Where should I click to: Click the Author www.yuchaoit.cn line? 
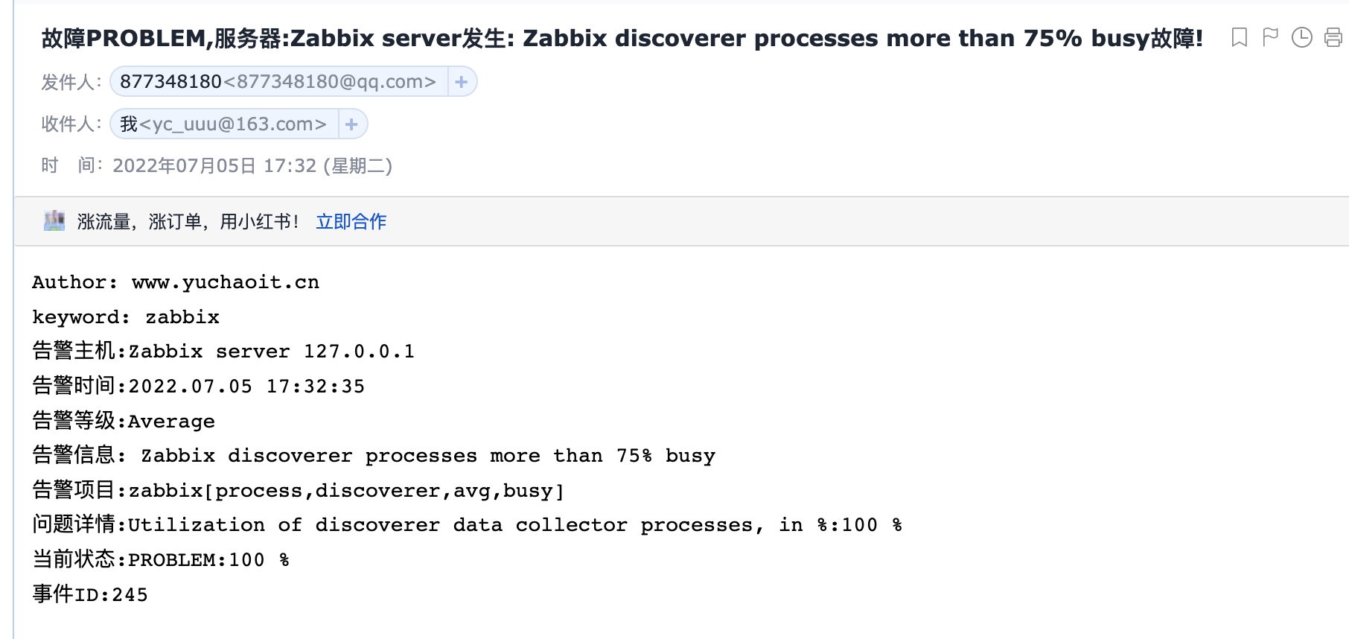[176, 282]
